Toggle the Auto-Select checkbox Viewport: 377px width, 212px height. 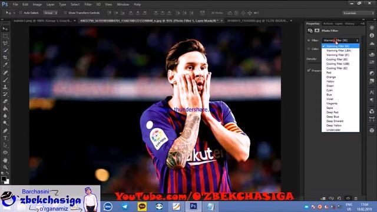coord(21,13)
